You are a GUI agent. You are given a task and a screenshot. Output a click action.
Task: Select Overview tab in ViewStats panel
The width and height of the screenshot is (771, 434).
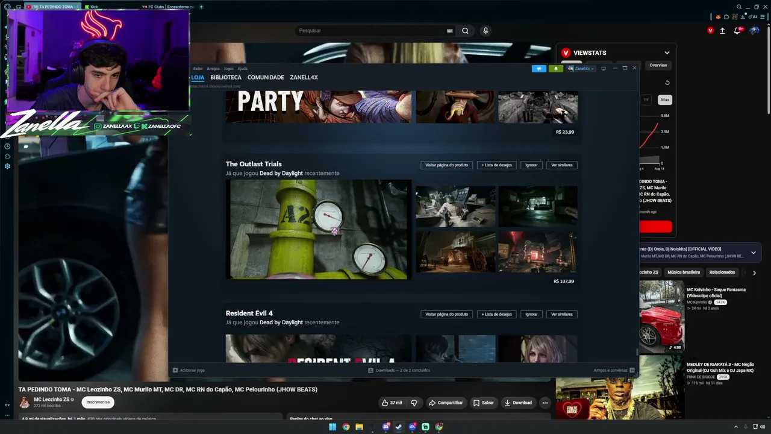[x=658, y=65]
